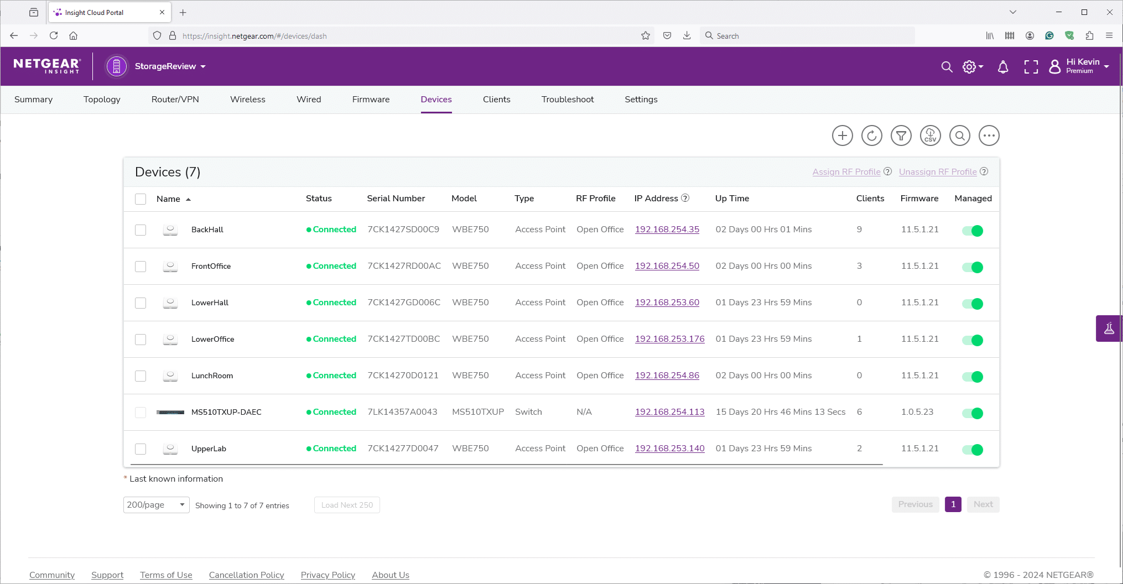Image resolution: width=1123 pixels, height=584 pixels.
Task: Open help for Unassign RF Profile
Action: pyautogui.click(x=984, y=171)
